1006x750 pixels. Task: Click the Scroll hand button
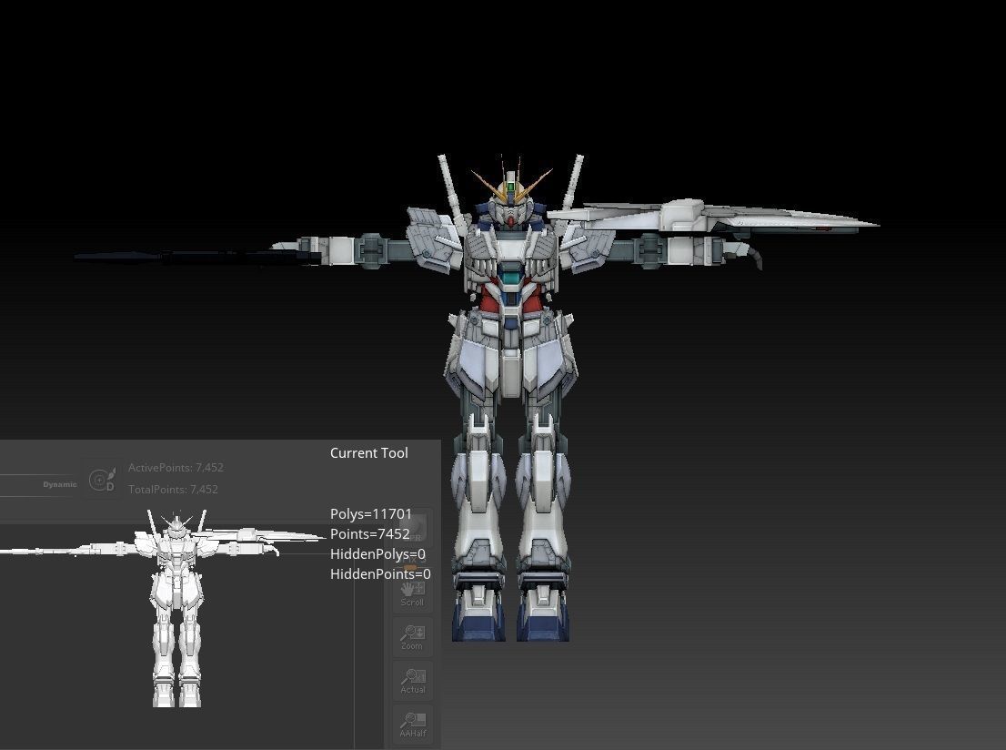413,593
